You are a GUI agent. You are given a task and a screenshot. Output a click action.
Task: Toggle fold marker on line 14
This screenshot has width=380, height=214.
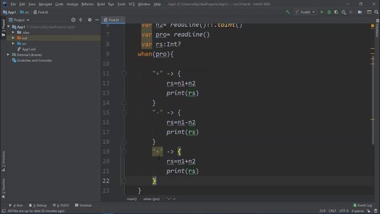point(124,103)
